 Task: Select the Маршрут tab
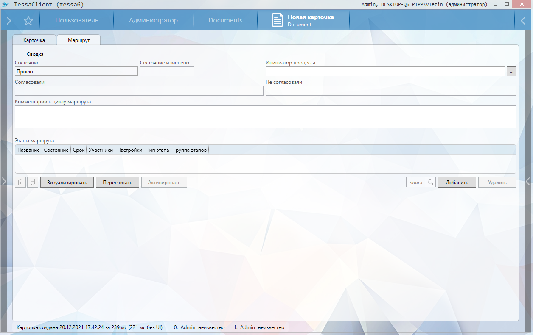79,40
